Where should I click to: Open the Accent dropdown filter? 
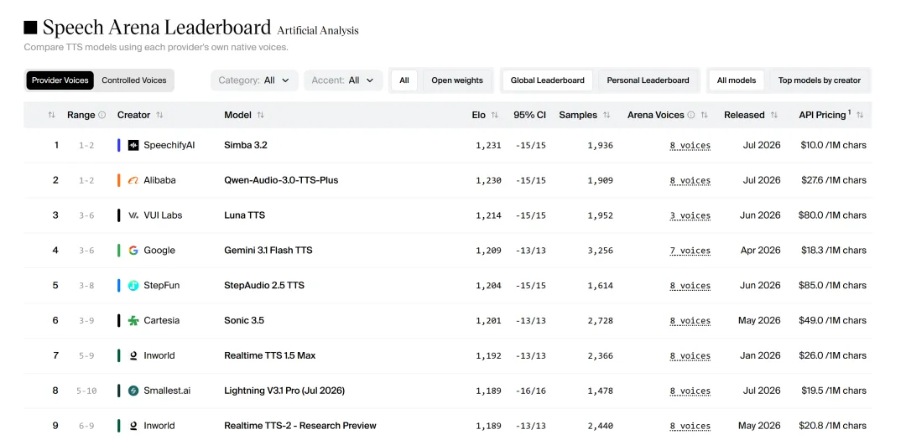[343, 80]
